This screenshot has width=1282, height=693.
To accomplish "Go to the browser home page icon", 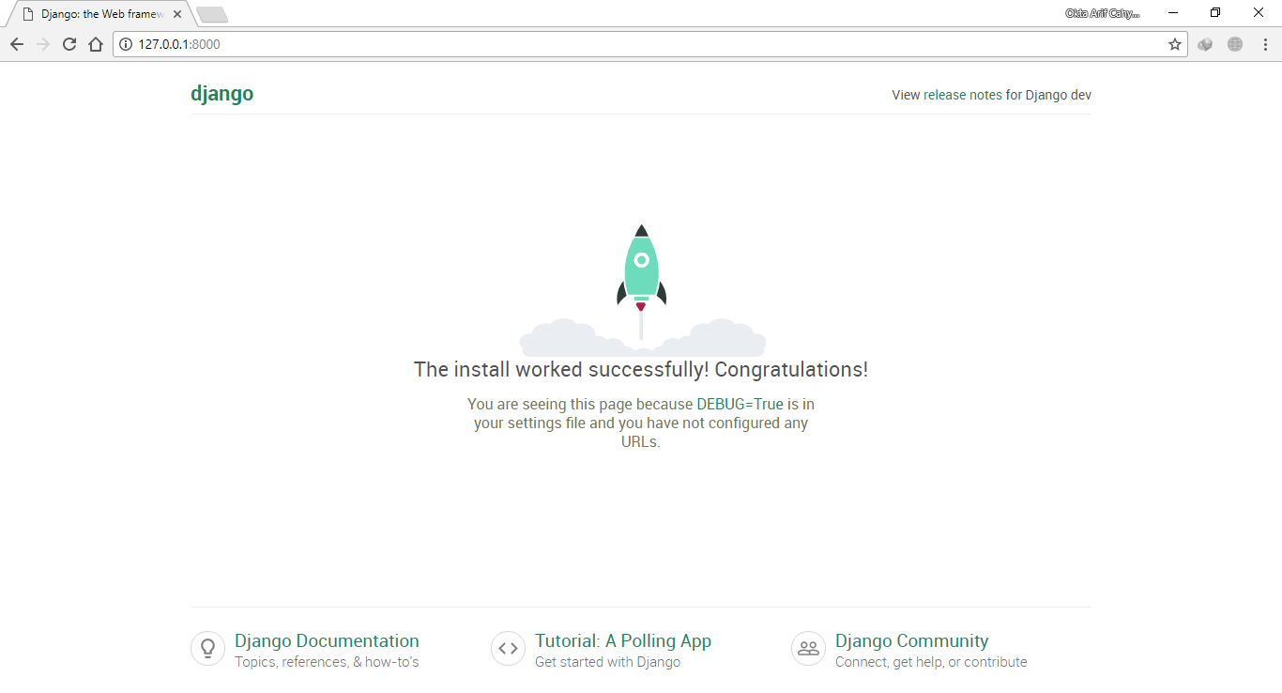I will (x=95, y=44).
